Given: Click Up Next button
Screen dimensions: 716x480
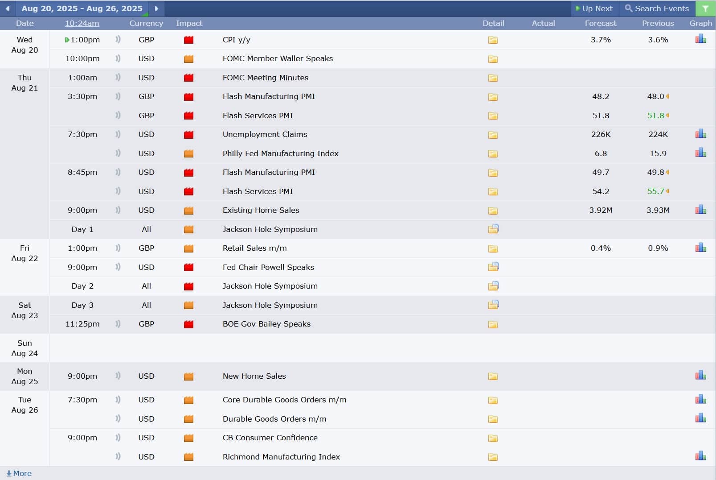Looking at the screenshot, I should tap(594, 8).
